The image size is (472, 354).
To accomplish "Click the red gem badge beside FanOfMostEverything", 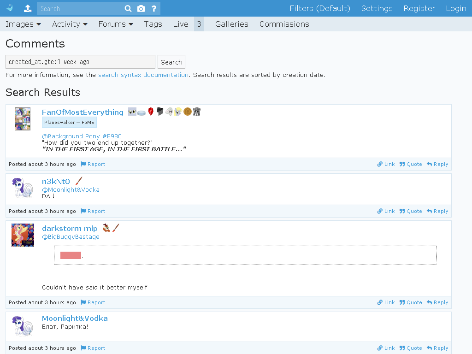I will point(151,112).
